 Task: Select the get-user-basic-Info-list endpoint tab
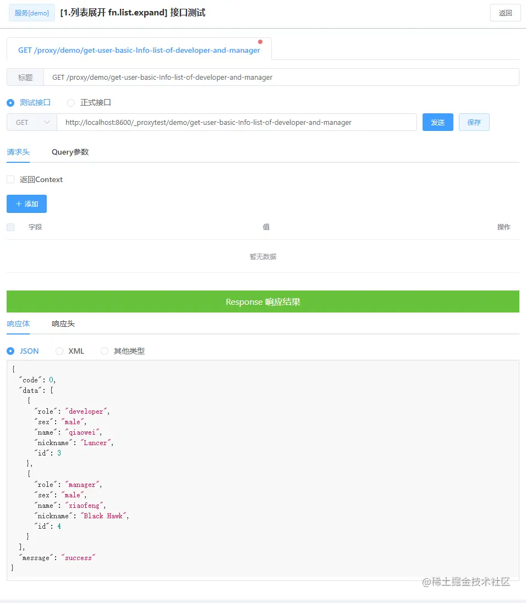coord(139,50)
